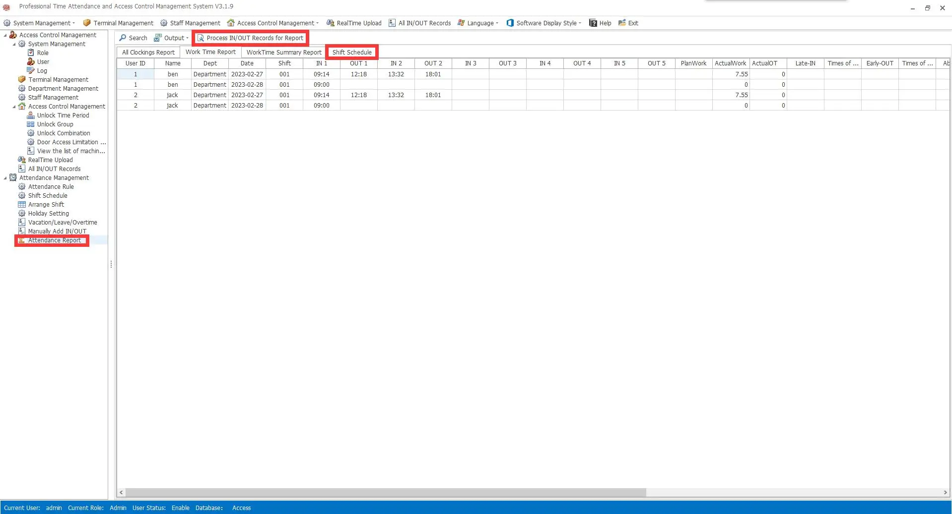Click the Terminal Management toolbar icon

tap(87, 23)
